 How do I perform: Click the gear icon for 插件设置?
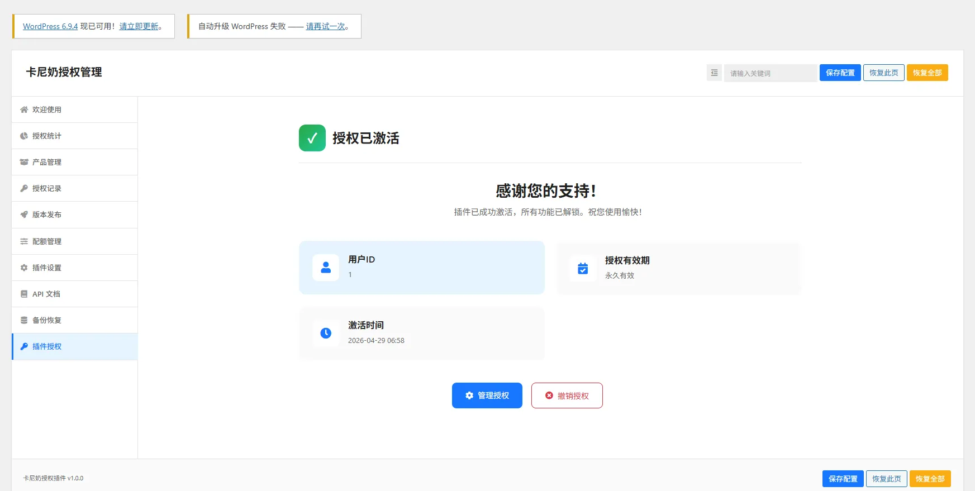(x=24, y=268)
